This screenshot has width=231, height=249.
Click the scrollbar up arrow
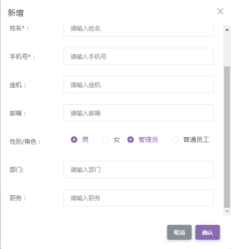click(227, 30)
